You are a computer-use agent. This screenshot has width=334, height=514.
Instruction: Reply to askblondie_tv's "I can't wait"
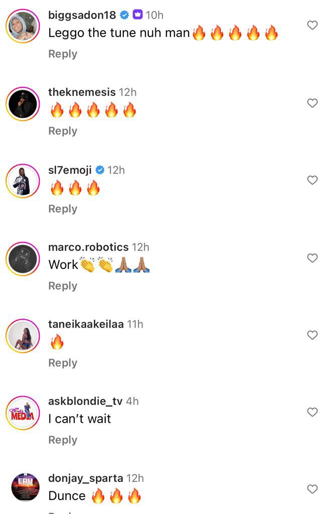(63, 440)
